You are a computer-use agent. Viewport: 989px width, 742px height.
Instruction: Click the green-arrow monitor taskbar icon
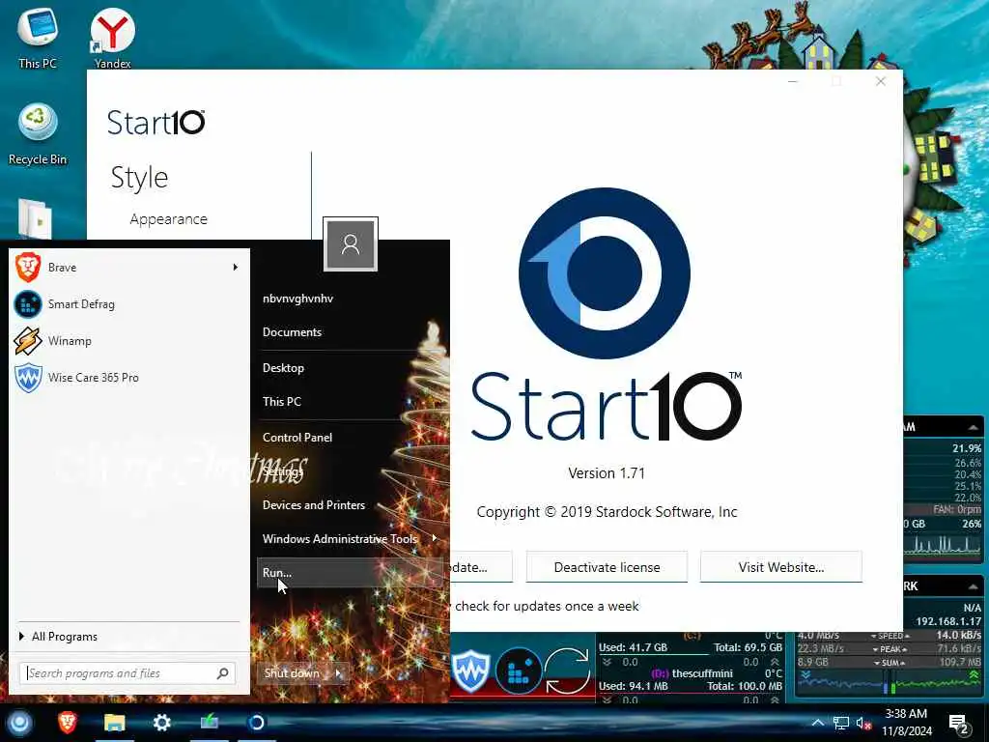click(x=209, y=723)
